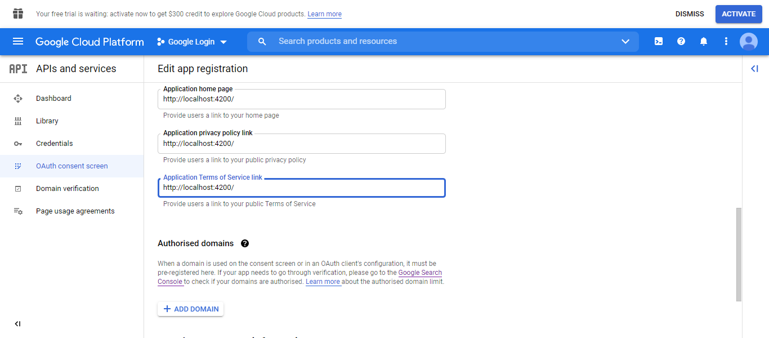Click the search magnifier in the search bar

coord(262,41)
